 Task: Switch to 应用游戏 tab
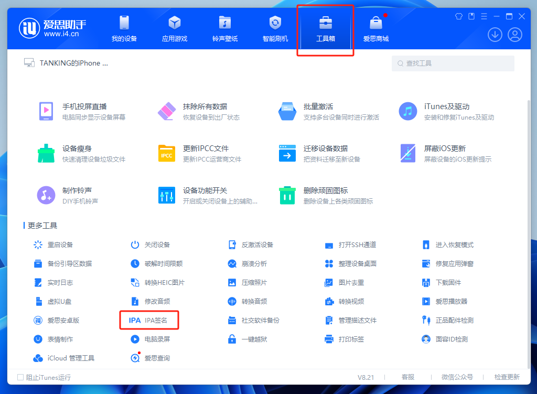coord(174,29)
